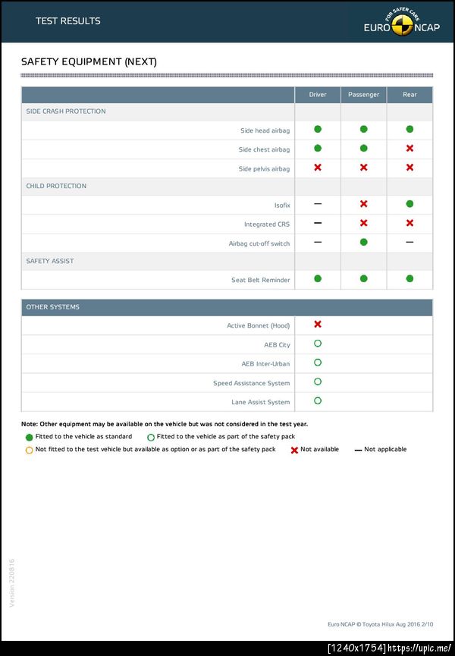455x656 pixels.
Task: Click 'Airbag cut-off switch' row label
Action: [x=259, y=243]
